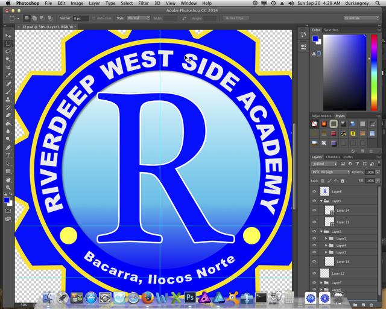Select the Hand tool
The width and height of the screenshot is (386, 309).
click(x=8, y=179)
